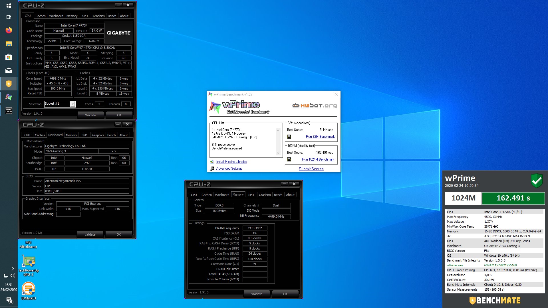This screenshot has height=308, width=548.
Task: Open SPD tab in top CPU-Z window
Action: pyautogui.click(x=85, y=16)
